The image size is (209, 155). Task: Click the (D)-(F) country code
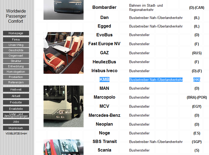pos(197,71)
